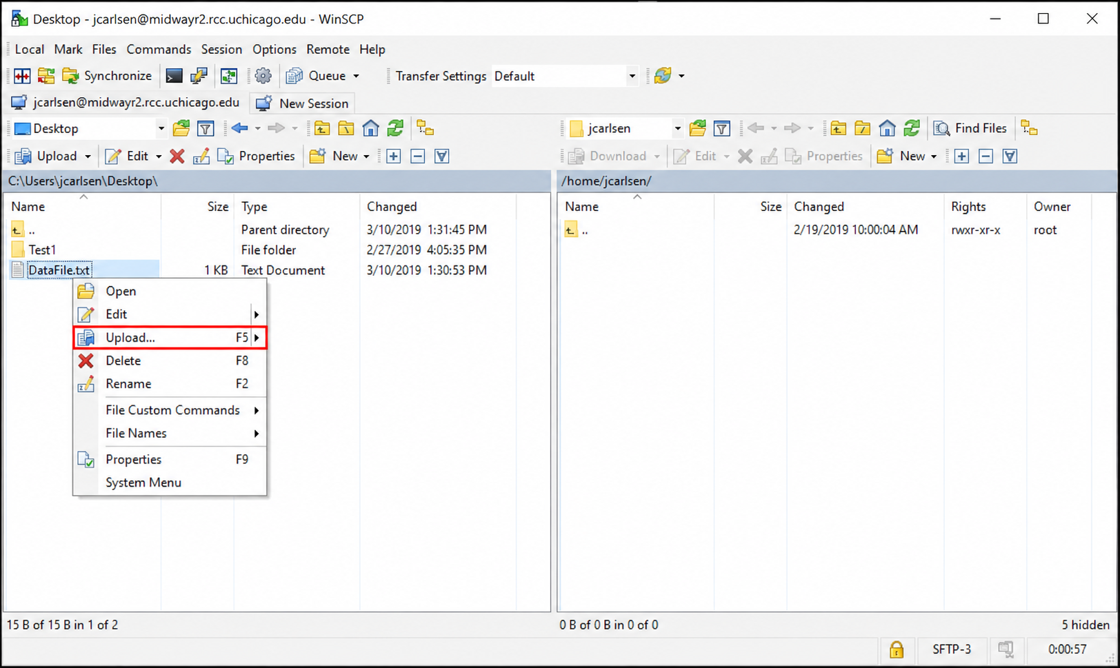
Task: Click the local red Delete icon
Action: click(177, 156)
